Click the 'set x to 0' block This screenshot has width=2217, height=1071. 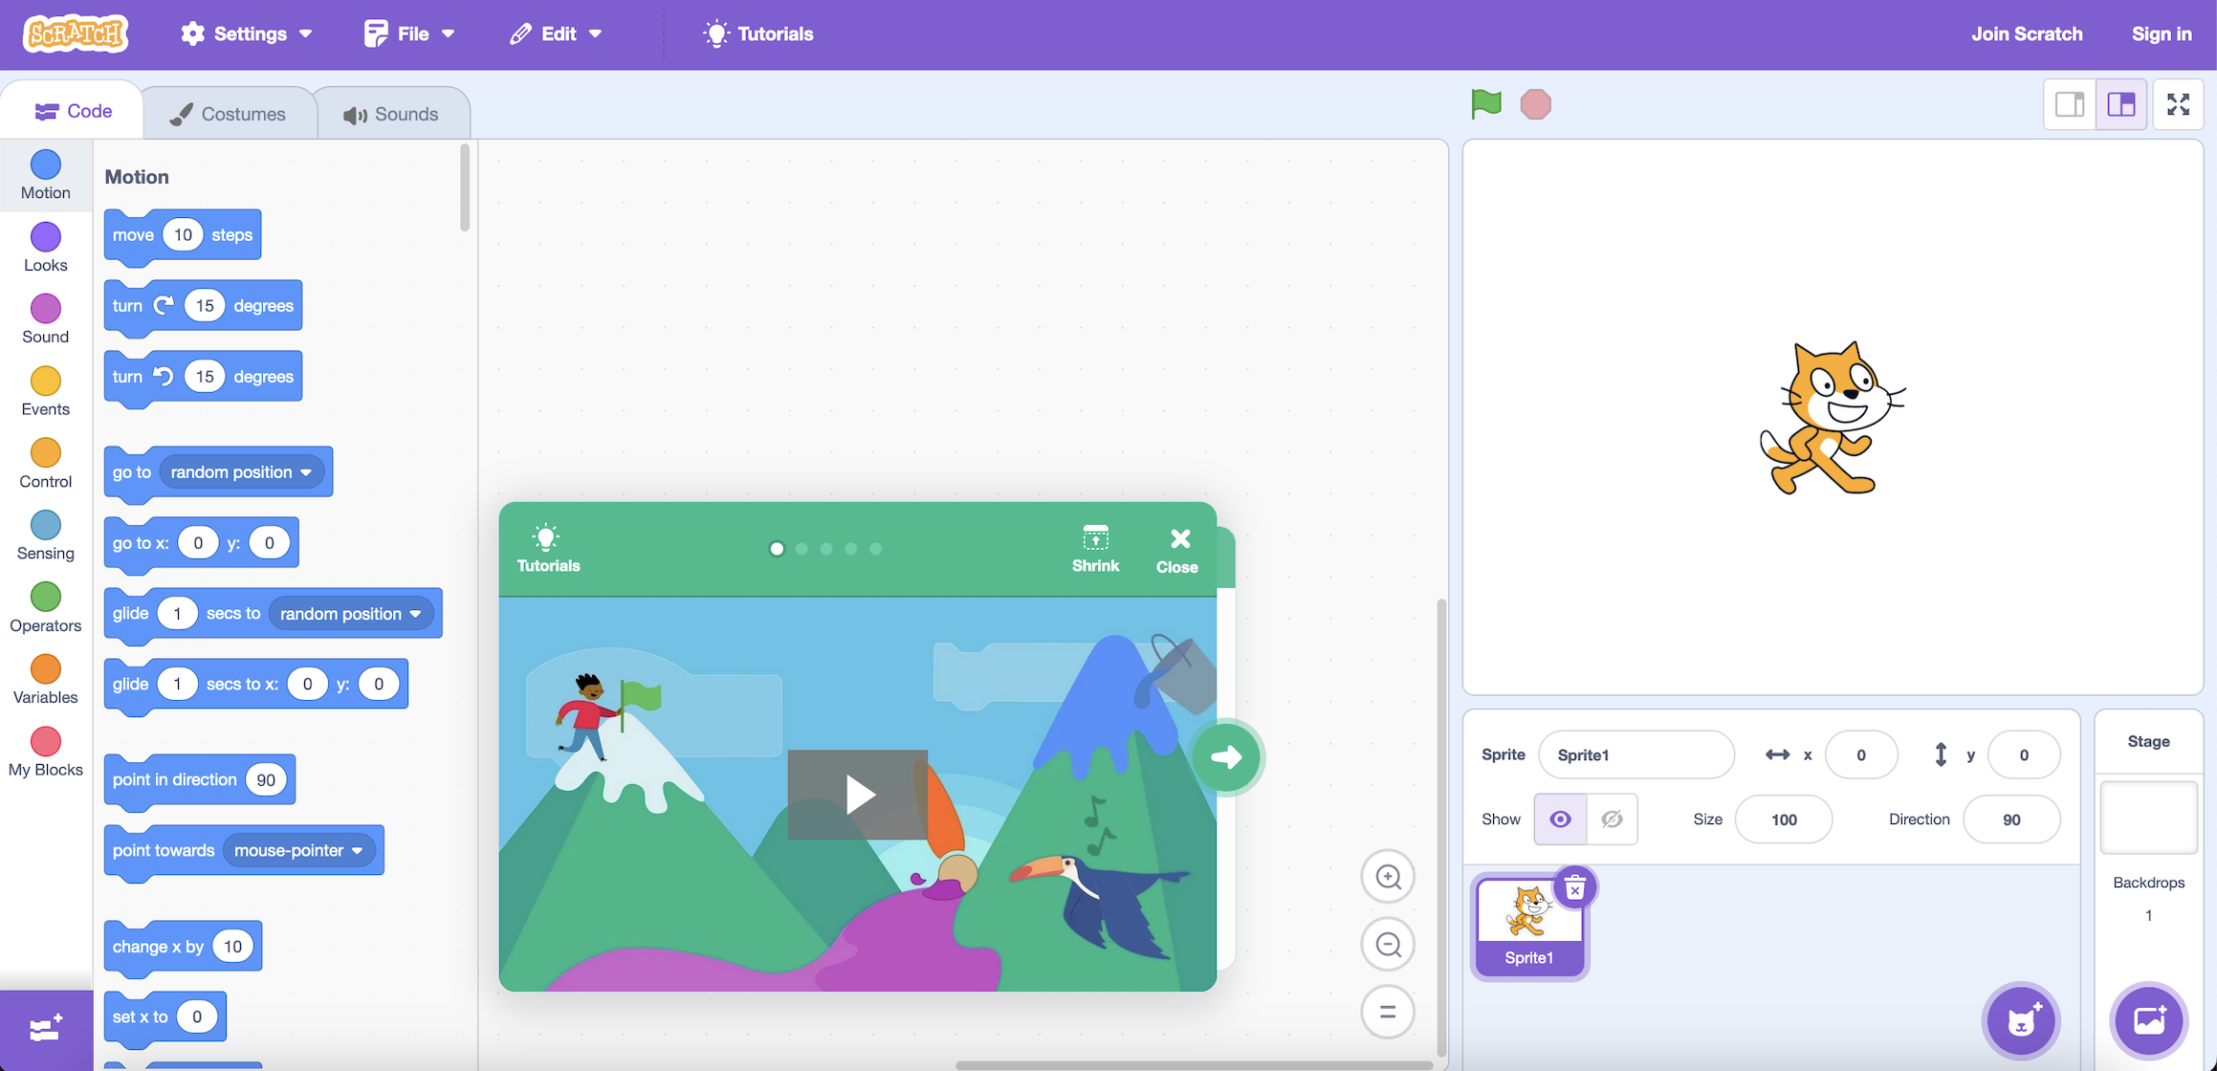click(165, 1017)
